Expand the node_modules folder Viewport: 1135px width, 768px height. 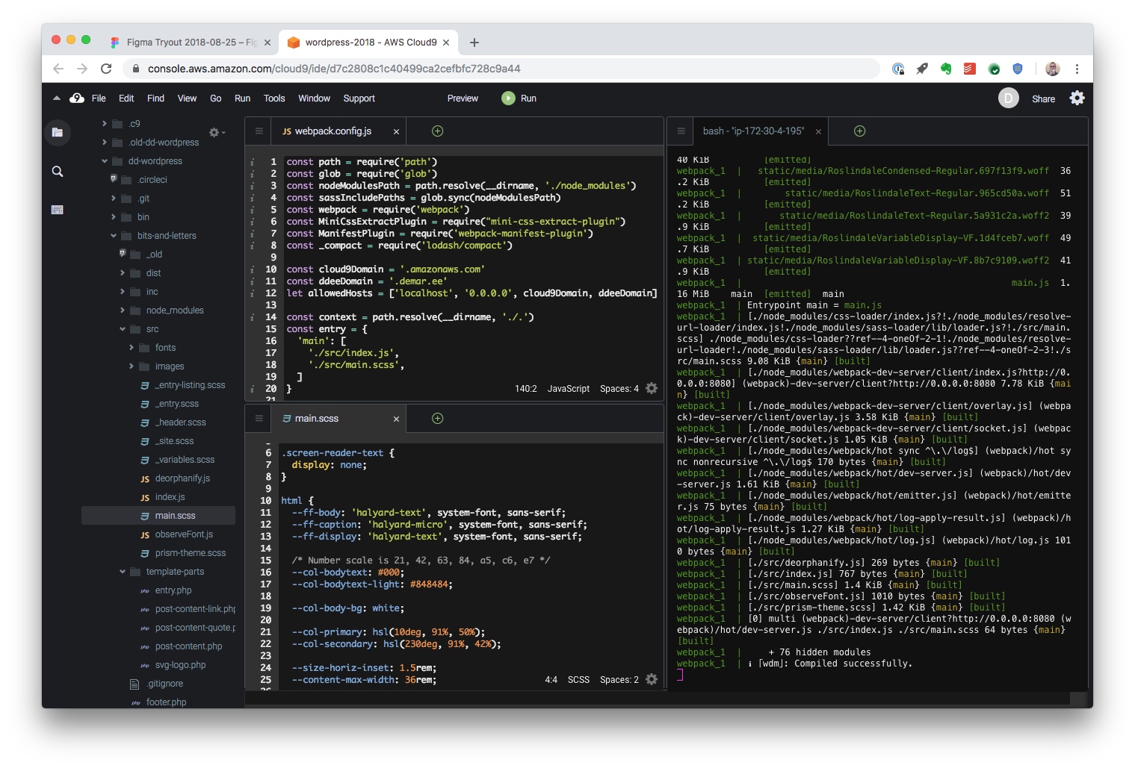(123, 310)
